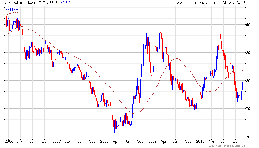259x148 pixels.
Task: Click the 'Stockcube Research Ltd' copyright text
Action: (x=227, y=146)
